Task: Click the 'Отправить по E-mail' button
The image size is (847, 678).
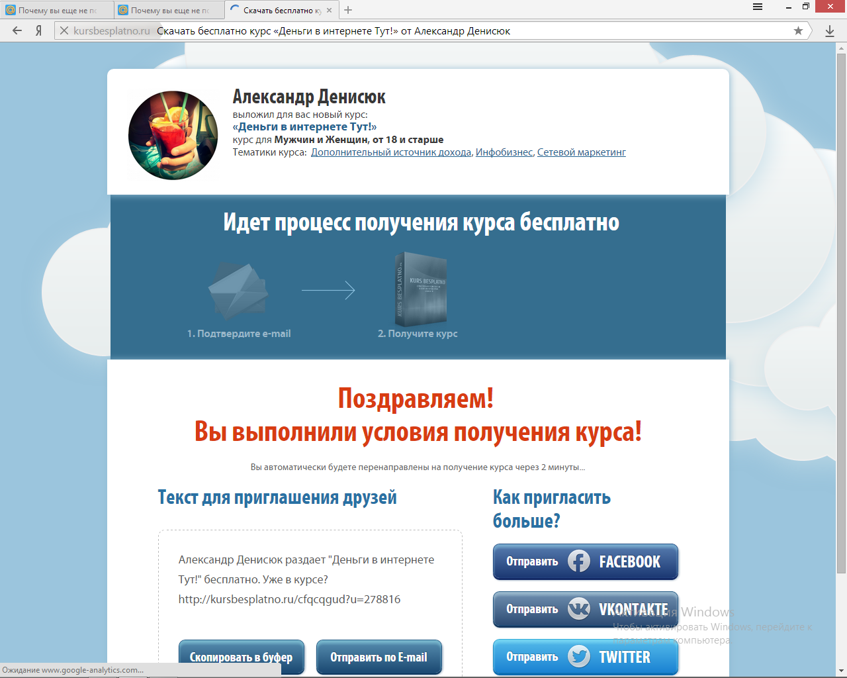Action: pos(379,657)
